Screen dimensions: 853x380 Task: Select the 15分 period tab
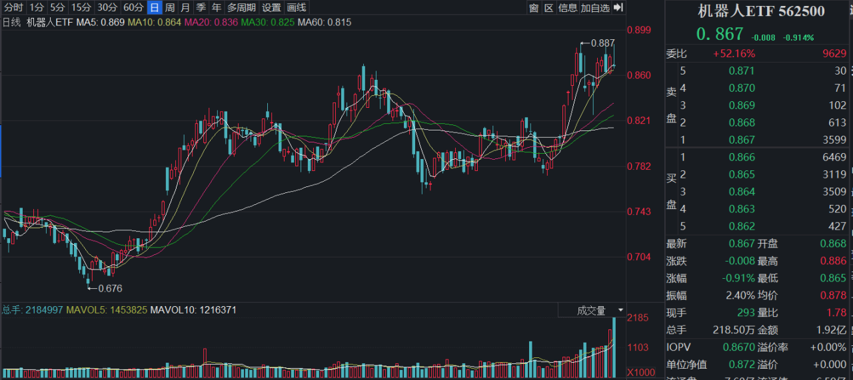[x=81, y=8]
